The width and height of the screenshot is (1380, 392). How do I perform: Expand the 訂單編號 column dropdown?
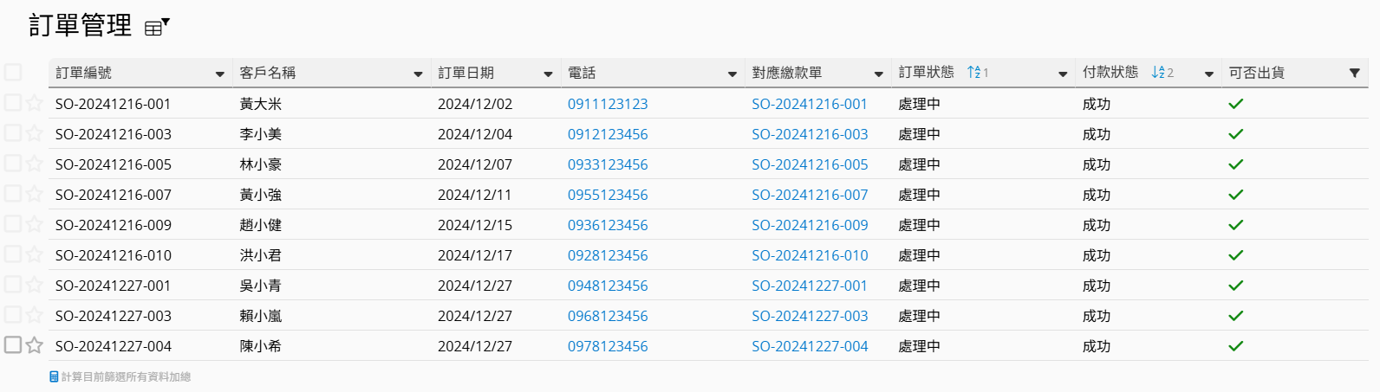[x=219, y=74]
